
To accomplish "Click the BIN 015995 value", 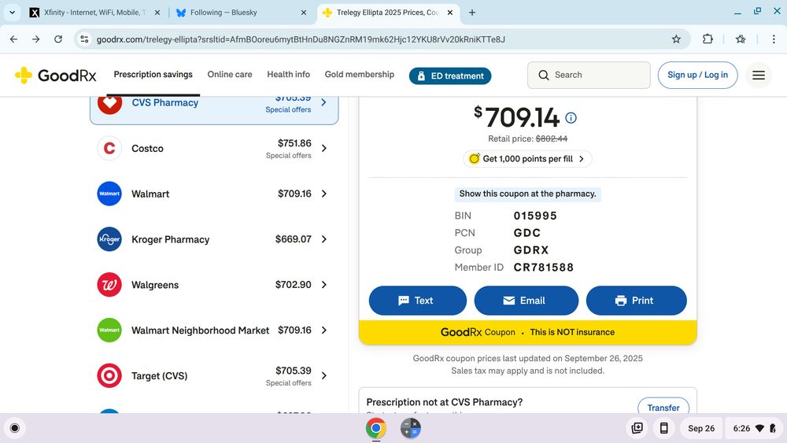I will click(535, 216).
